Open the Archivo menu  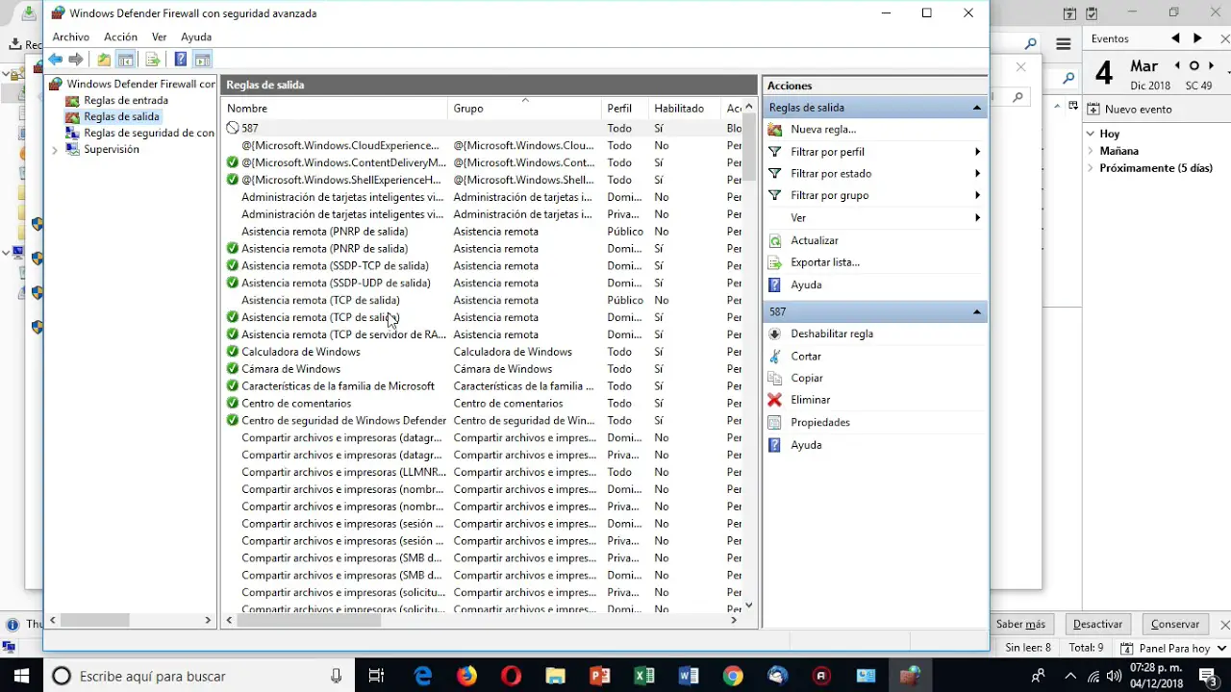pyautogui.click(x=71, y=37)
